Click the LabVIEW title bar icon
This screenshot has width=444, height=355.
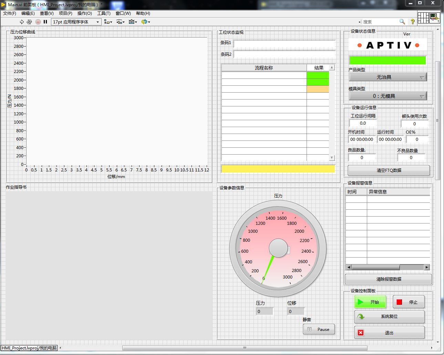[x=3, y=4]
